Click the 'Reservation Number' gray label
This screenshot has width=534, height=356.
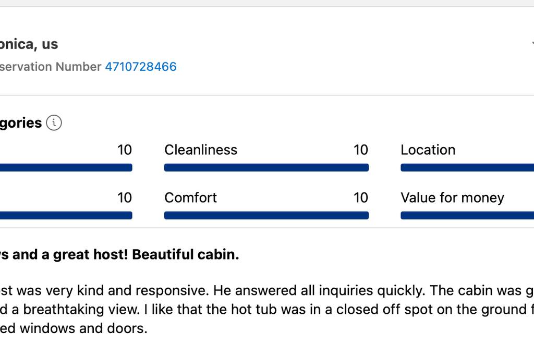click(x=51, y=67)
